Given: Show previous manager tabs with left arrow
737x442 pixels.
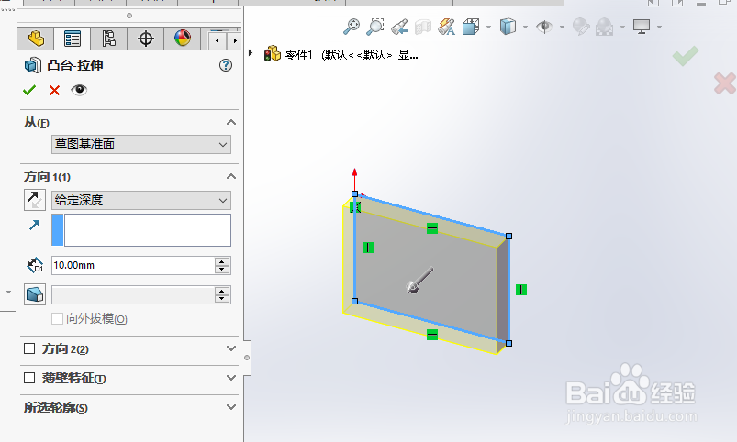Looking at the screenshot, I should (218, 41).
